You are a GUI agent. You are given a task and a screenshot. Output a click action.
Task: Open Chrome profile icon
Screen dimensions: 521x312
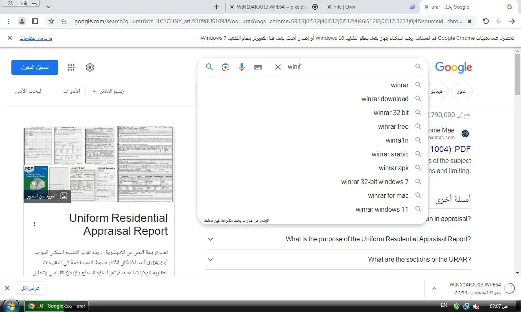click(x=22, y=21)
